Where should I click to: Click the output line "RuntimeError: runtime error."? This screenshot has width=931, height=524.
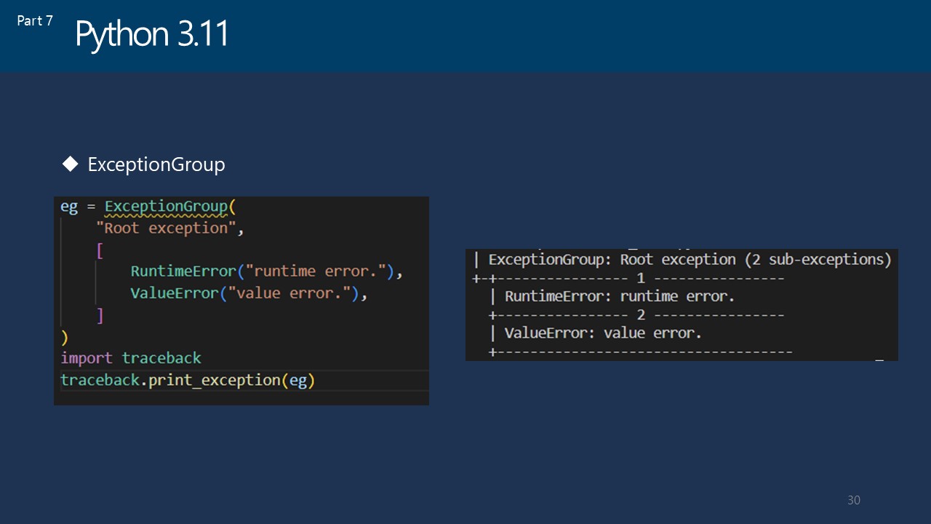tap(620, 296)
